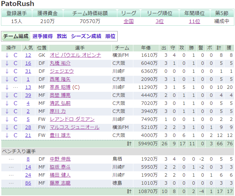Open popularity rank 21 link

pyautogui.click(x=28, y=135)
